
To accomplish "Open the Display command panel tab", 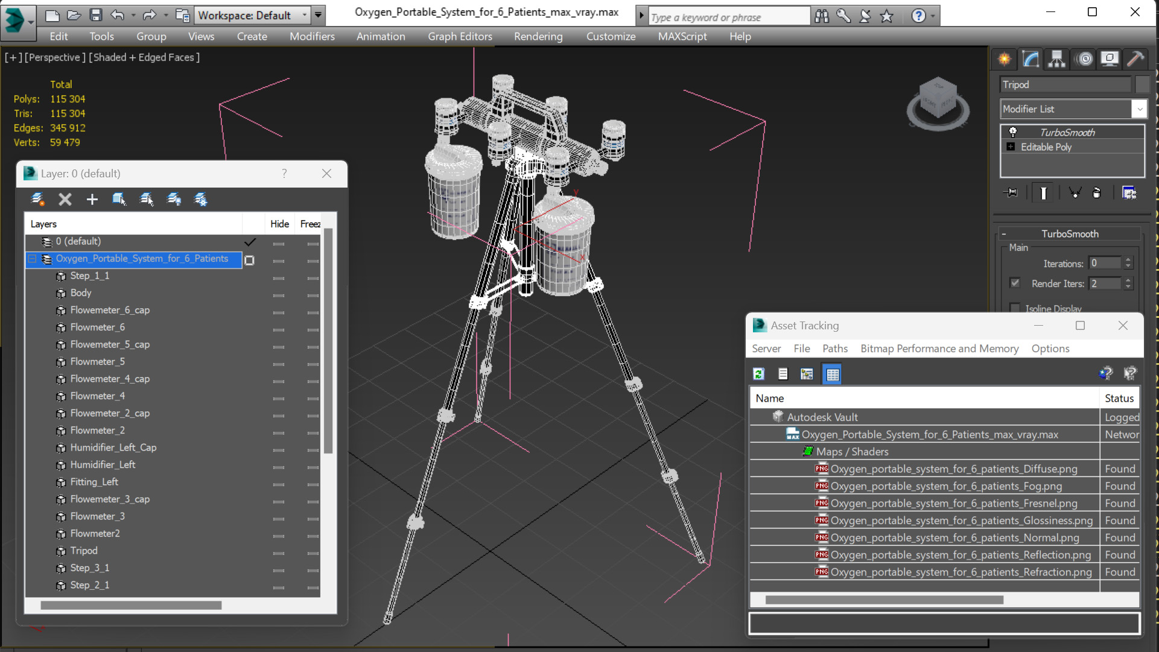I will point(1110,59).
